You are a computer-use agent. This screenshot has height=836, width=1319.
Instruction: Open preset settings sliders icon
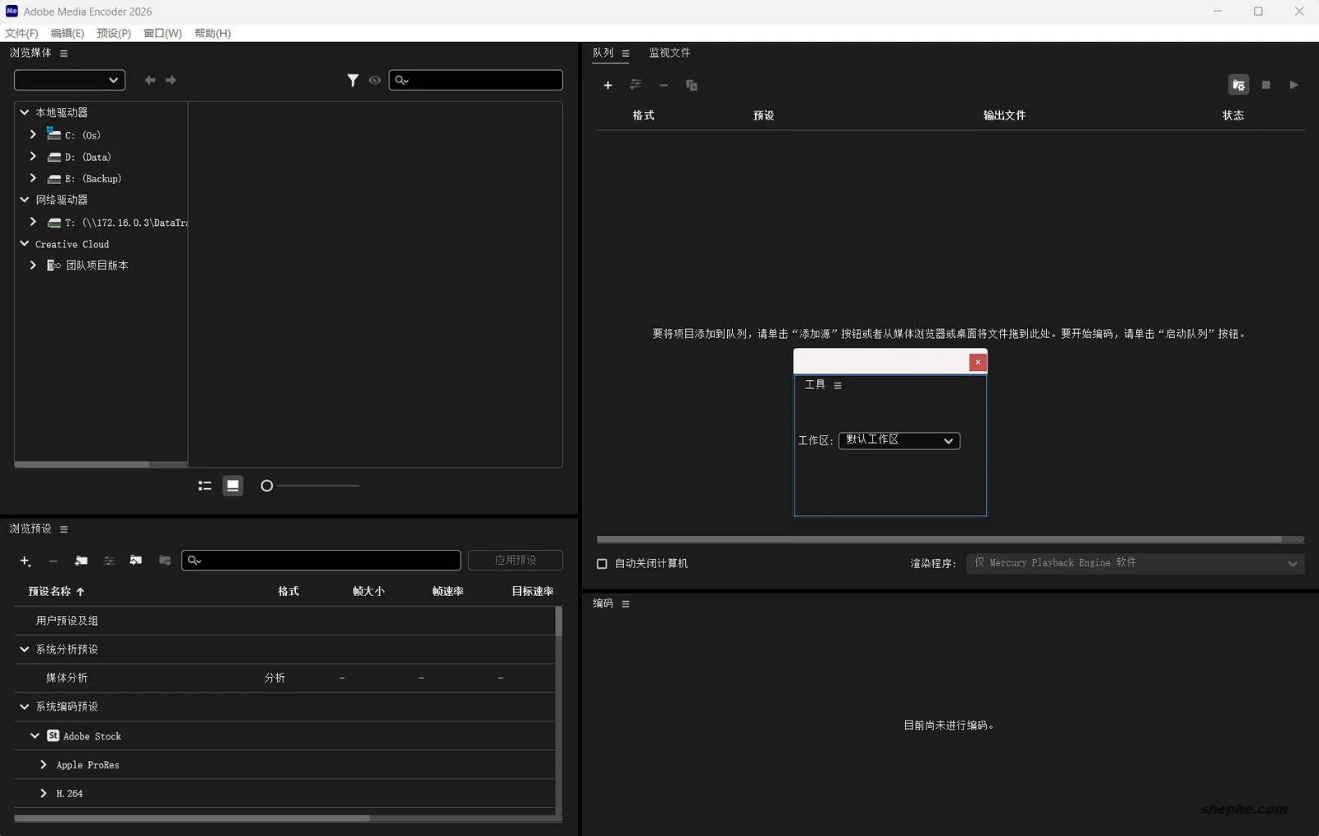point(109,561)
